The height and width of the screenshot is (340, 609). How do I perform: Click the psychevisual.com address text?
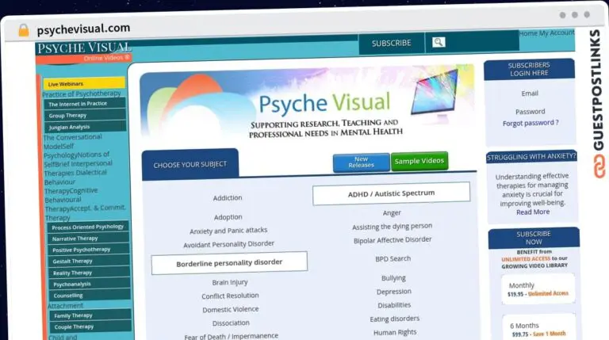(x=83, y=29)
